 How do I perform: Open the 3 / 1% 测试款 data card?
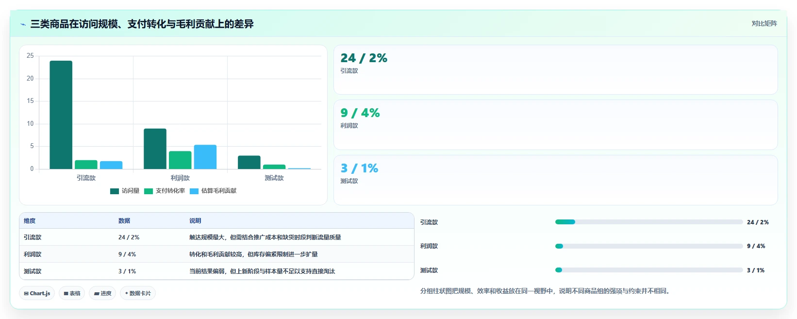556,180
